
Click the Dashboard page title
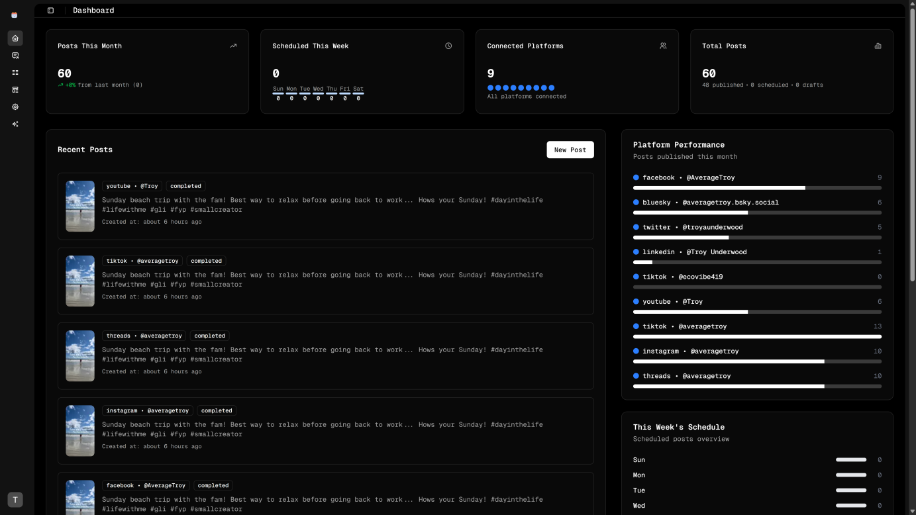93,11
